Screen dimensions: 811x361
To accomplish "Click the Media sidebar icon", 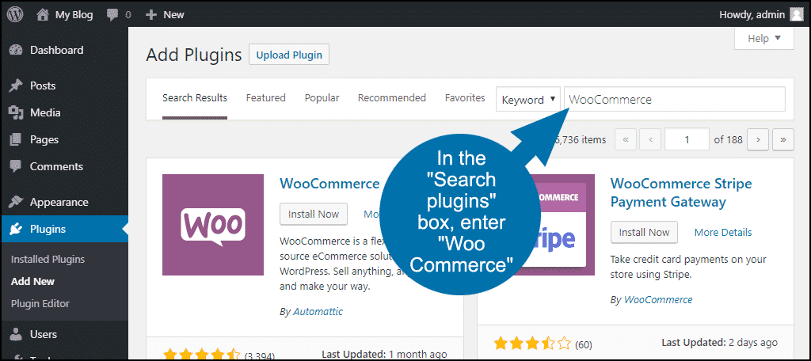I will (x=16, y=112).
